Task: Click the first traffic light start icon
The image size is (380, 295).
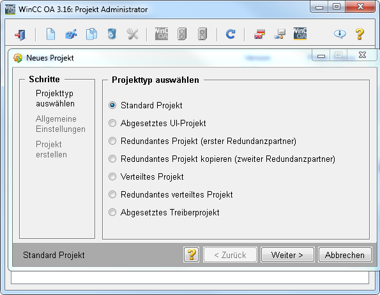Action: pyautogui.click(x=182, y=34)
